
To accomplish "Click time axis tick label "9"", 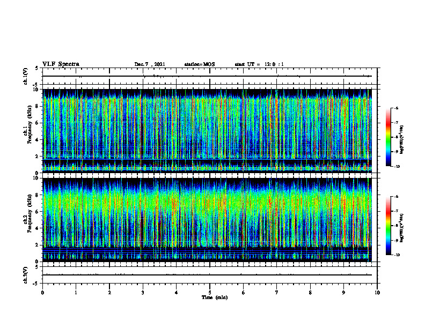I will click(x=343, y=293).
